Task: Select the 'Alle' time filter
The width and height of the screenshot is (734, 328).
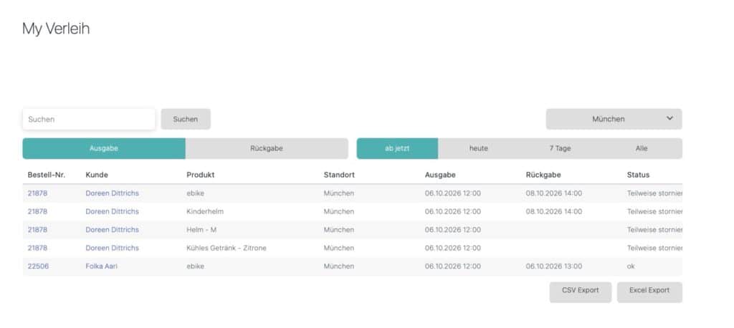Action: pos(642,148)
